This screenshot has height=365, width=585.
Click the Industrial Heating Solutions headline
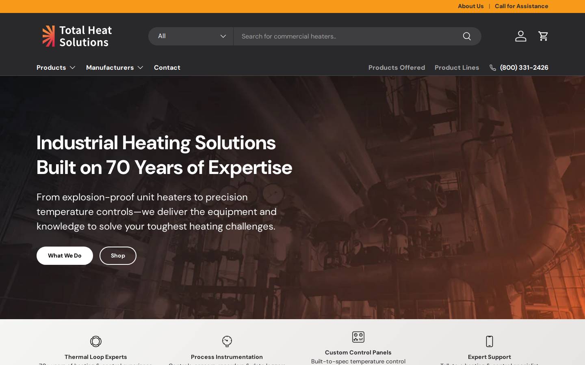[164, 155]
